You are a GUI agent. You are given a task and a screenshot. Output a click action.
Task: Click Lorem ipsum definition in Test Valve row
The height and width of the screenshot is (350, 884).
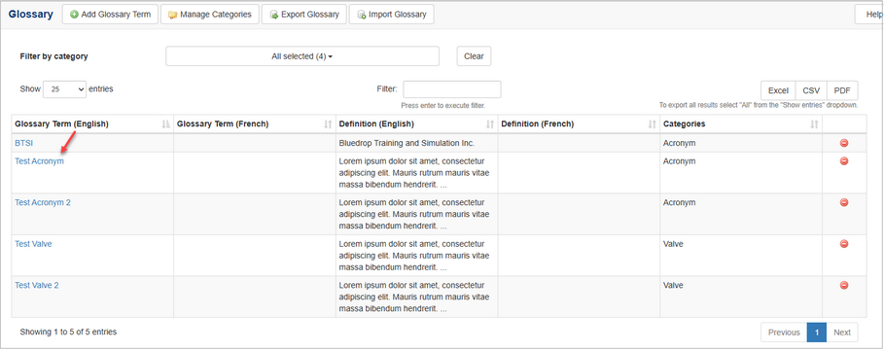pos(414,256)
